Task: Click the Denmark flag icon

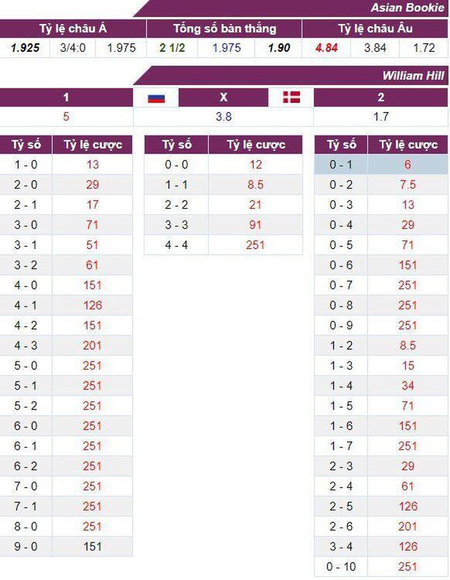Action: [x=291, y=98]
